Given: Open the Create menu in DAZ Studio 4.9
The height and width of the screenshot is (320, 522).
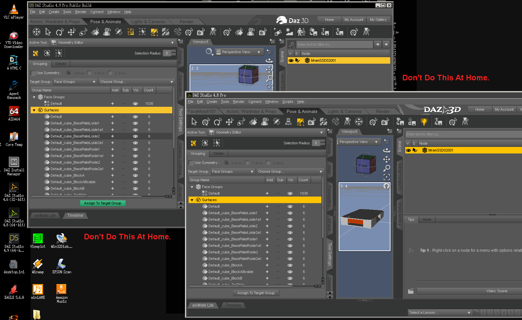Looking at the screenshot, I should (54, 12).
